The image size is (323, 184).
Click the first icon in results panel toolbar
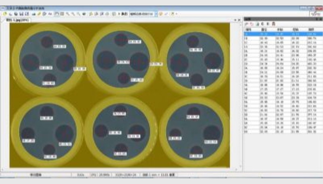coord(247,23)
